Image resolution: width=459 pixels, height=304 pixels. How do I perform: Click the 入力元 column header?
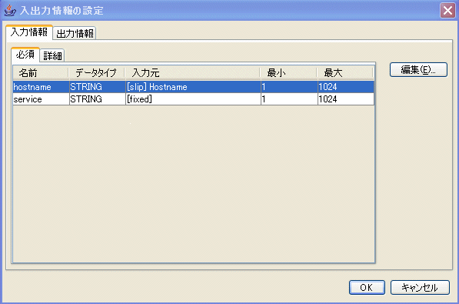193,72
